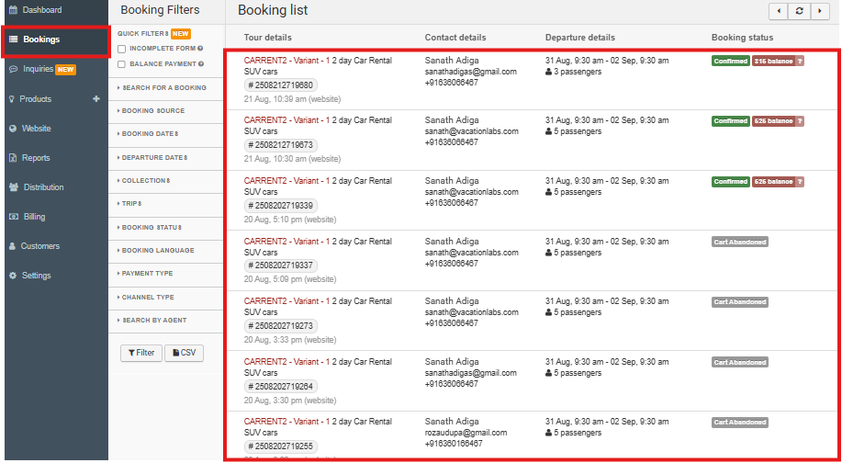Viewport: 842px width, 463px height.
Task: Go to previous page using left arrow
Action: click(x=780, y=11)
